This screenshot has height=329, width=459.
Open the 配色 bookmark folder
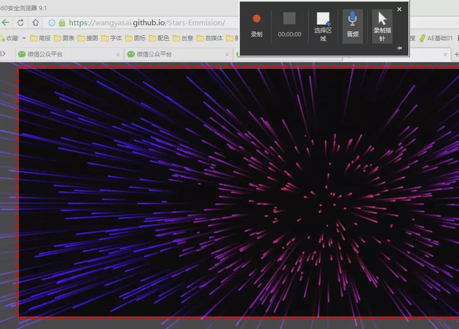[159, 38]
